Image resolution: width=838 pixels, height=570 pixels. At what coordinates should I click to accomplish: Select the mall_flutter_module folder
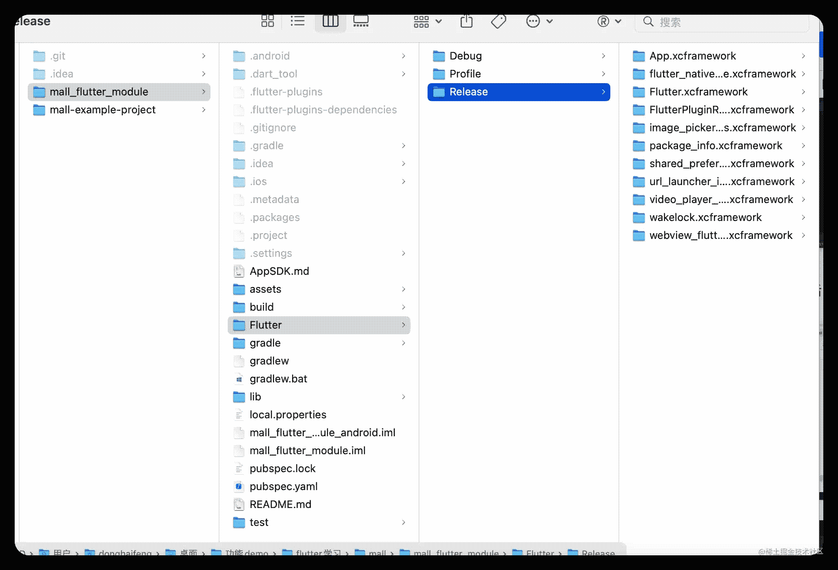click(119, 92)
